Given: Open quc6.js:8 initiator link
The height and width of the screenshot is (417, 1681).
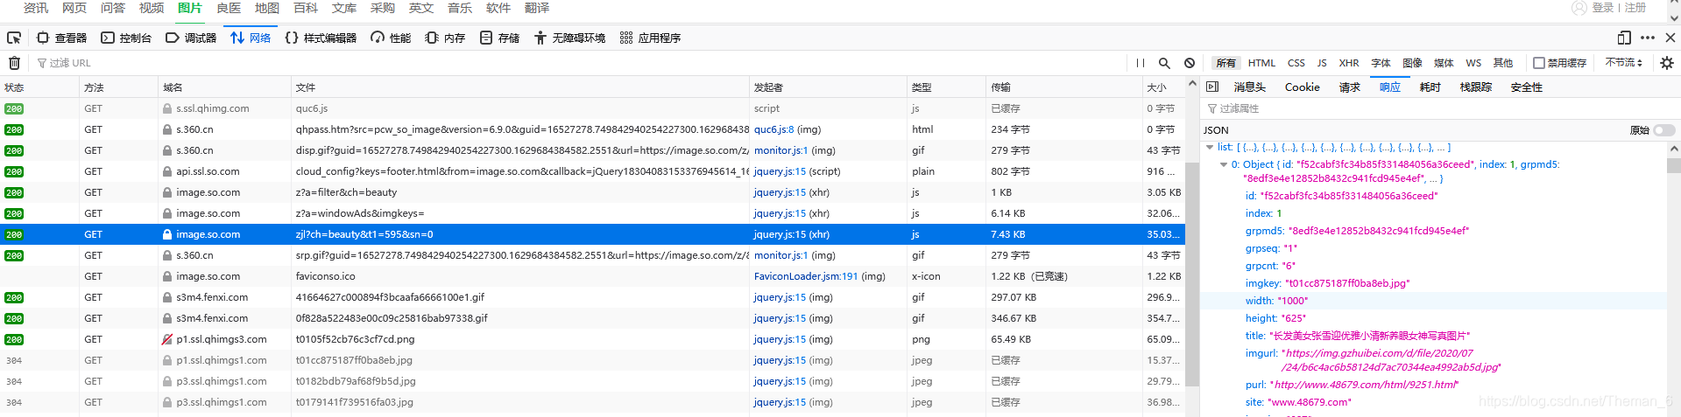Looking at the screenshot, I should (773, 129).
